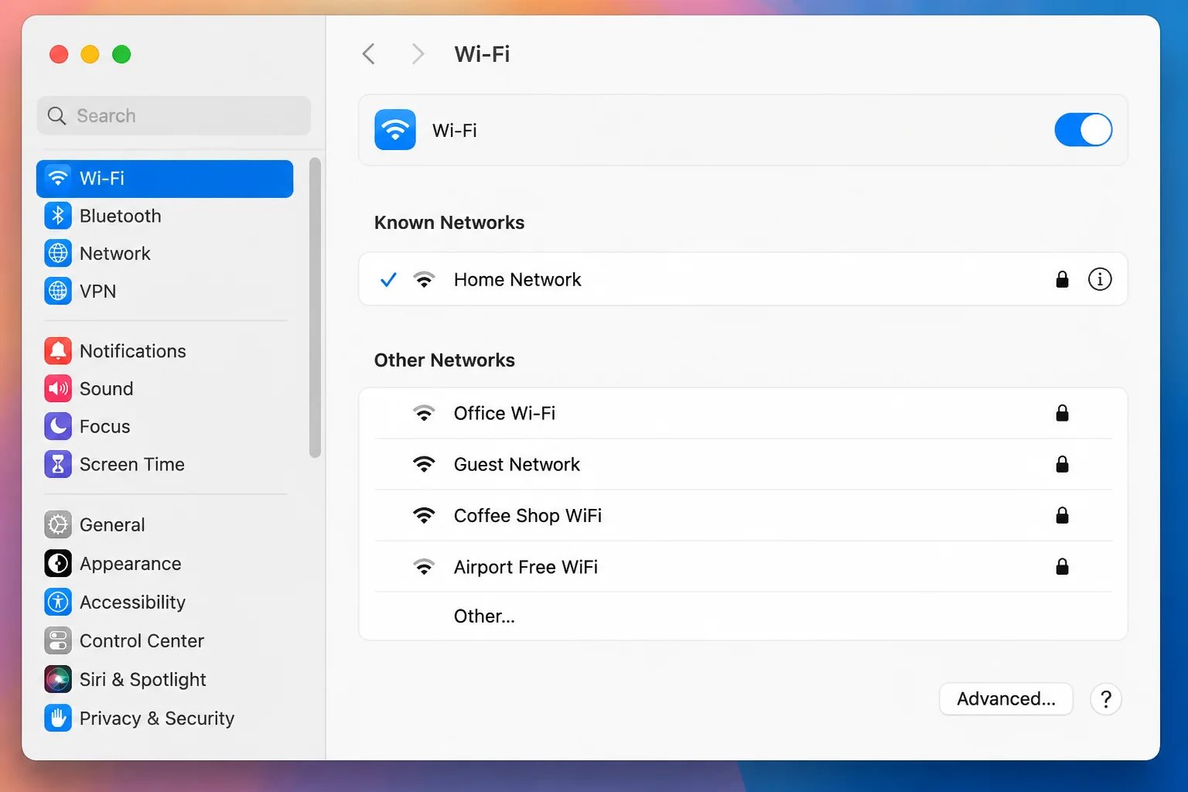The image size is (1188, 792).
Task: Click the checkmark next to Home Network
Action: [388, 279]
